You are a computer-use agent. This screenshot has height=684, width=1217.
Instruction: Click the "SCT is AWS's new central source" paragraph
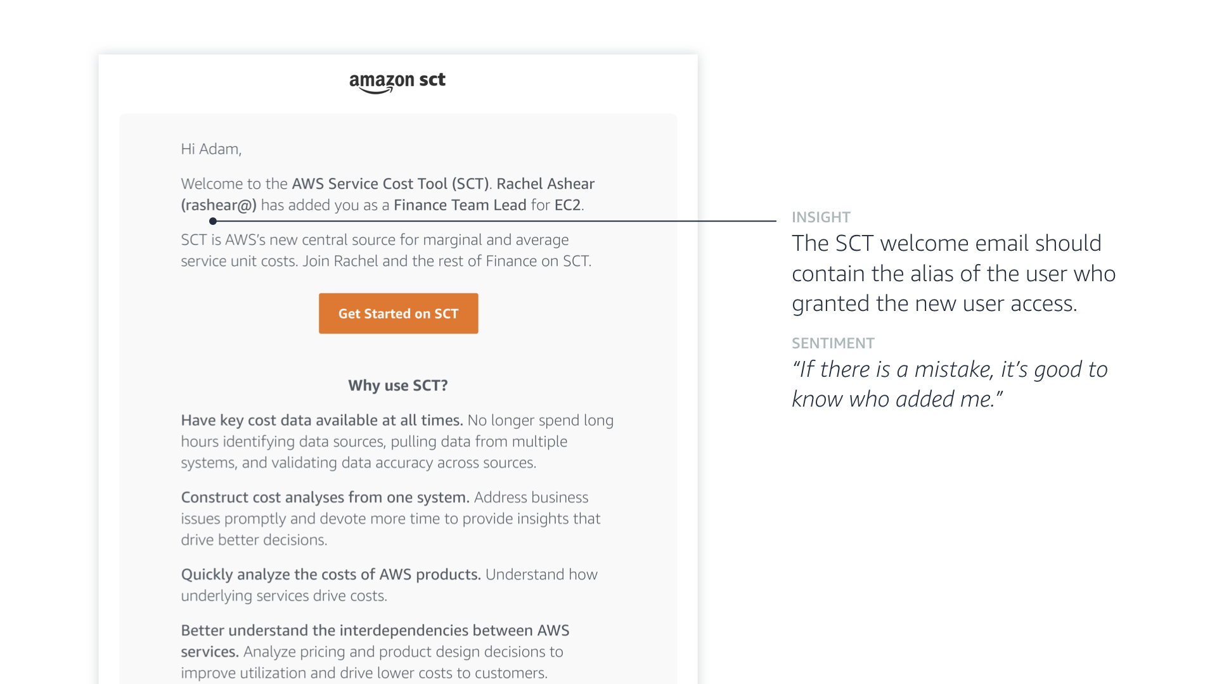(385, 250)
